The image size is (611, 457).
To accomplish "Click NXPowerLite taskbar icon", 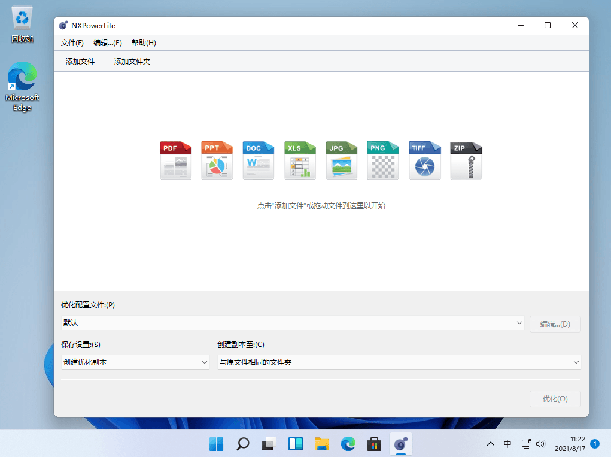I will pyautogui.click(x=400, y=444).
